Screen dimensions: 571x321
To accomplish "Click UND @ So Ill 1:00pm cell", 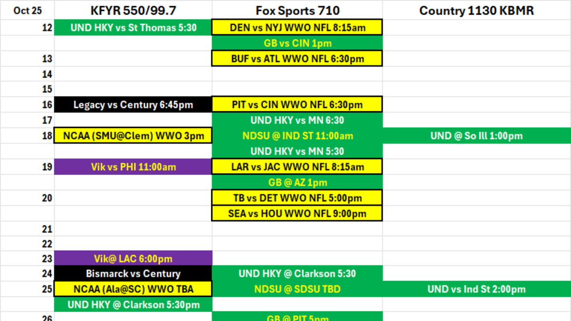I will coord(476,136).
